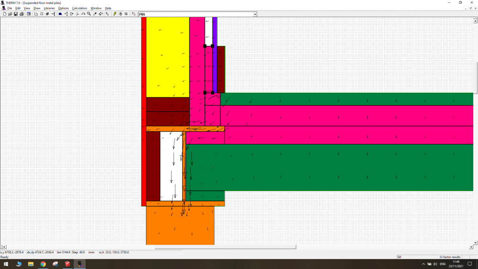This screenshot has height=269, width=478.
Task: Select the Set Draw Origin tool
Action: click(x=77, y=14)
